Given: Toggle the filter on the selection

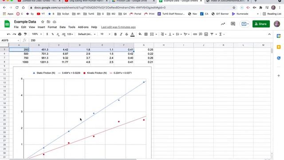Looking at the screenshot, I should pos(212,34).
